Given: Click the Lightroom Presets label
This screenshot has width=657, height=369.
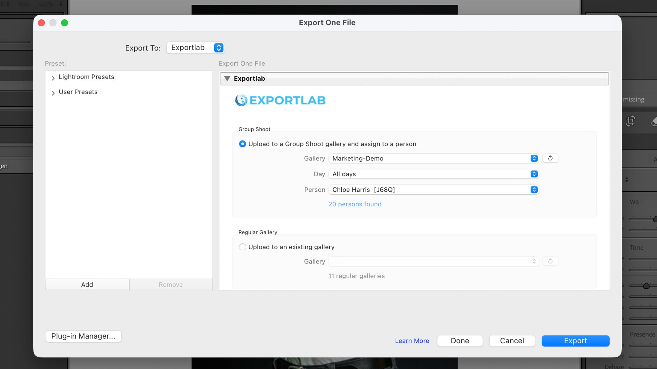Looking at the screenshot, I should [x=86, y=77].
